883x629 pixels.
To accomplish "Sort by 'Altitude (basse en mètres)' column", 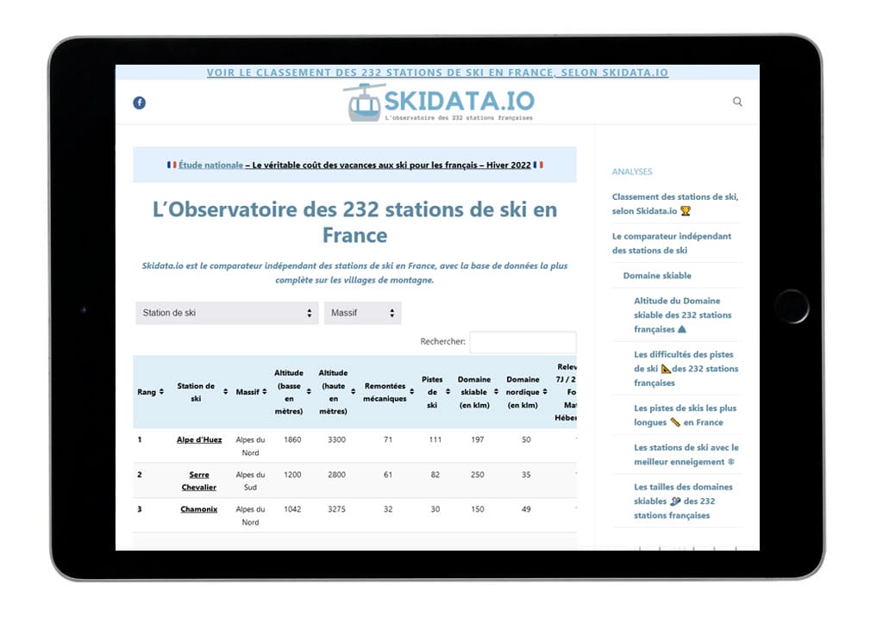I will click(292, 391).
